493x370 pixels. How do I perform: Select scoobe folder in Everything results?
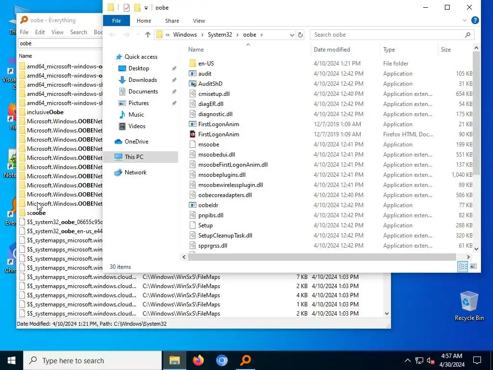36,213
